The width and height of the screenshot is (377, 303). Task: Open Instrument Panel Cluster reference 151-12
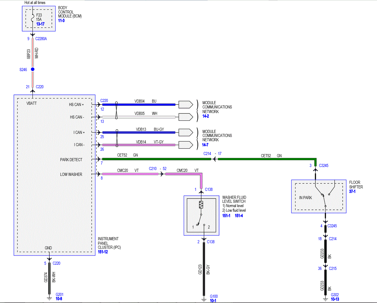coord(103,252)
